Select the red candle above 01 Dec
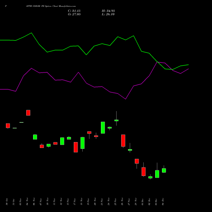This screenshot has width=212, height=212. click(144, 172)
